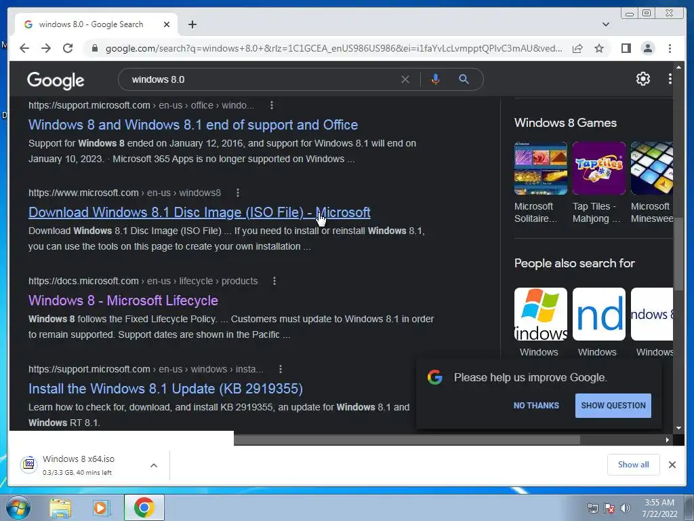Image resolution: width=694 pixels, height=521 pixels.
Task: Open Windows Explorer from the taskbar
Action: (60, 508)
